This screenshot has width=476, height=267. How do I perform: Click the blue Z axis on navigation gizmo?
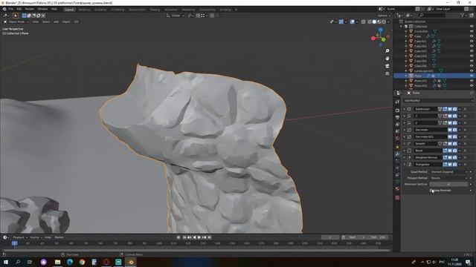point(380,30)
